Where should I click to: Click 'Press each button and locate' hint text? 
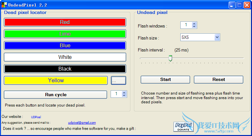click(x=45, y=105)
